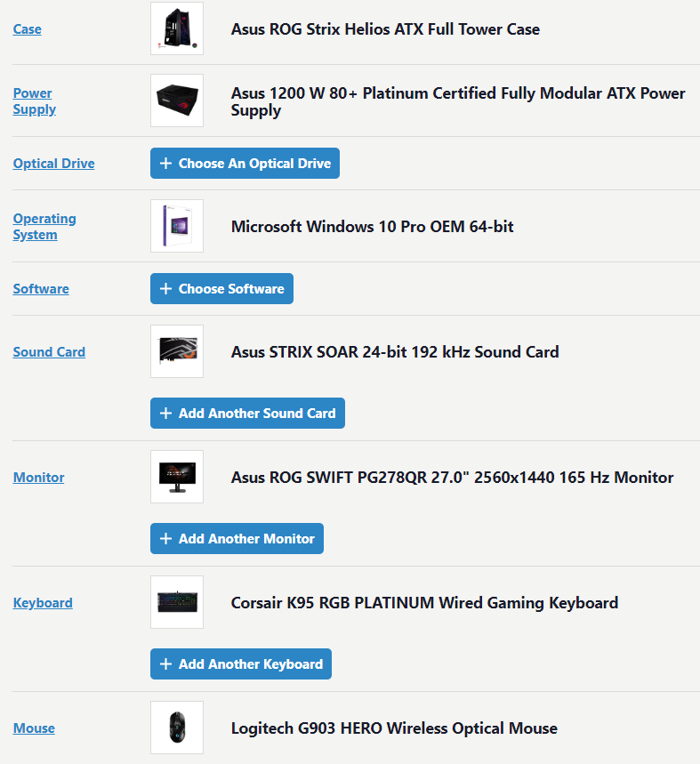The width and height of the screenshot is (700, 764).
Task: Open the Optical Drive category link
Action: 53,164
